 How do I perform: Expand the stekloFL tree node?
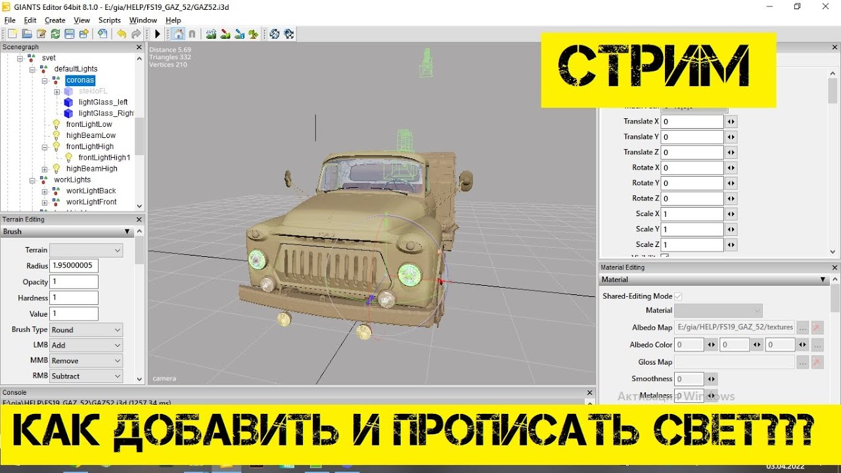57,91
